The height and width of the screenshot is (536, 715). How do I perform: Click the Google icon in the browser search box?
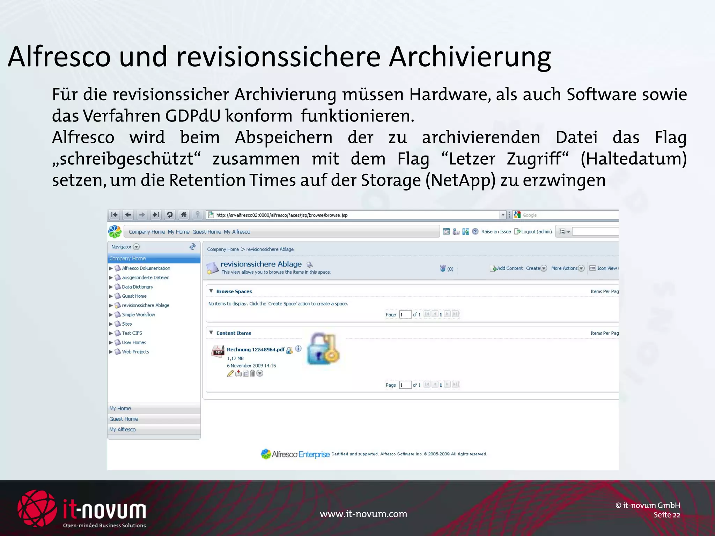coord(517,215)
